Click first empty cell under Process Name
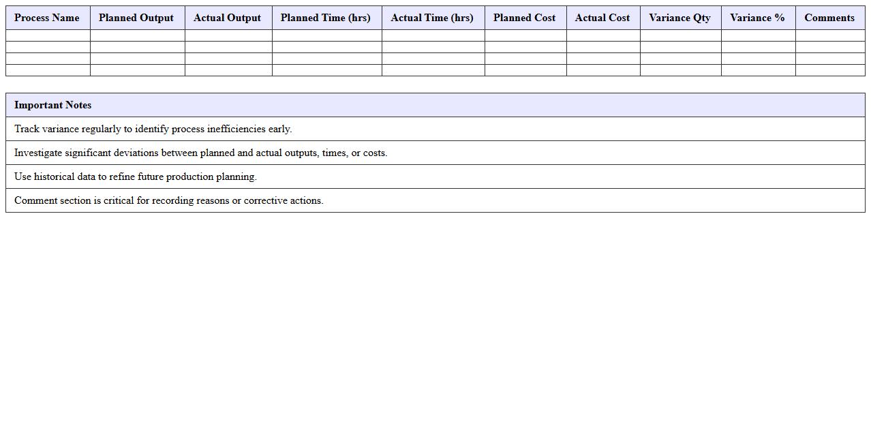Viewport: 871px width, 443px height. pyautogui.click(x=48, y=35)
